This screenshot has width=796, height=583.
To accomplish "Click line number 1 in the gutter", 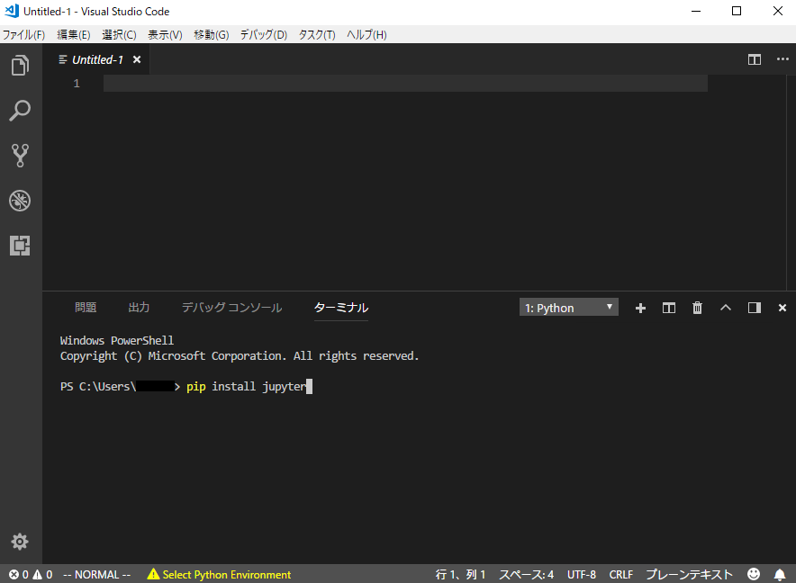I will pyautogui.click(x=77, y=83).
